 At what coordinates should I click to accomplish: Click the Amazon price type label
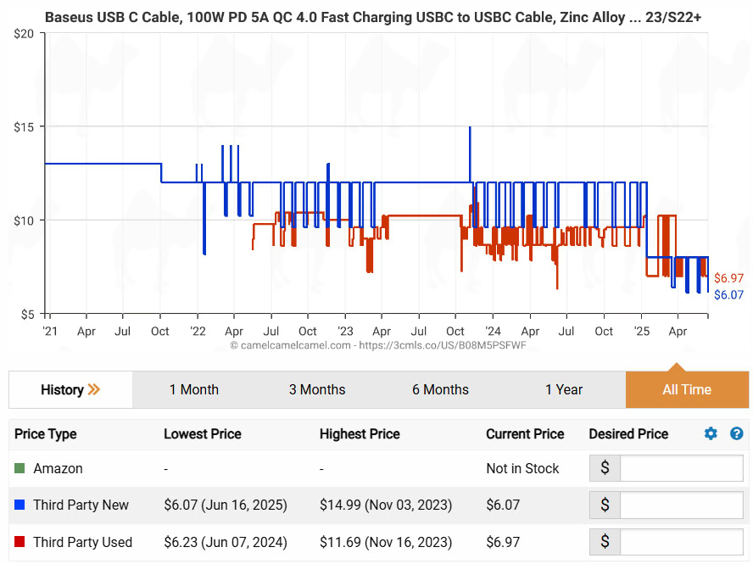click(58, 469)
